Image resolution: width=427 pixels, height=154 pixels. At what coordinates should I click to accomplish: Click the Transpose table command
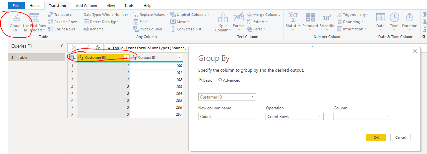[60, 15]
